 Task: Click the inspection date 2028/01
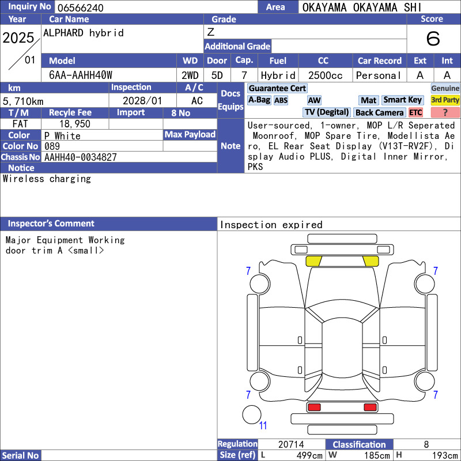click(x=142, y=101)
